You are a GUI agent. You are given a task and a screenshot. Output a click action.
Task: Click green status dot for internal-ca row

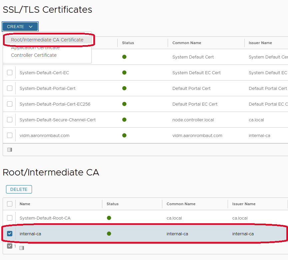coord(109,234)
